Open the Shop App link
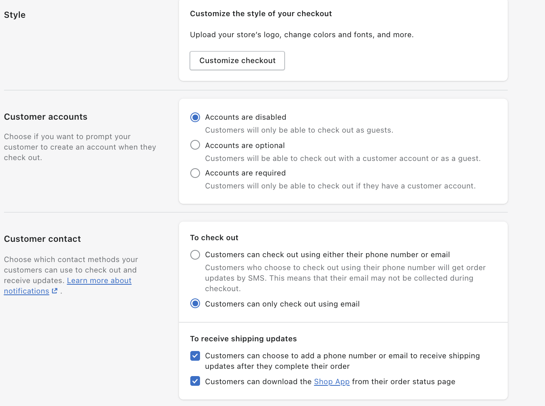Screen dimensions: 545x406 pos(332,382)
